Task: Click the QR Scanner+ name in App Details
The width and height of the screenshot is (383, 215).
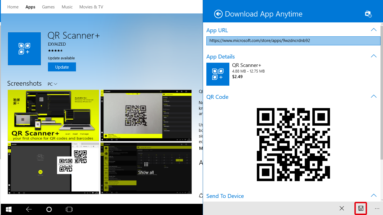Action: coord(247,65)
